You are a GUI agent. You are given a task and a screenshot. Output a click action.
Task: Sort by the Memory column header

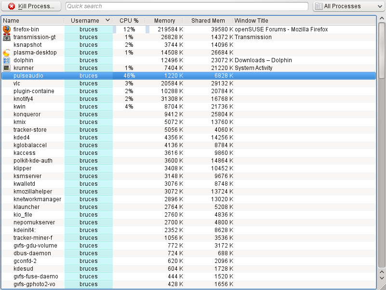click(x=164, y=20)
